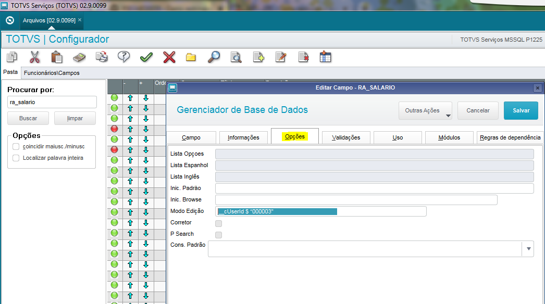Close the Arquivos [02.9.0099] tab

pos(80,20)
